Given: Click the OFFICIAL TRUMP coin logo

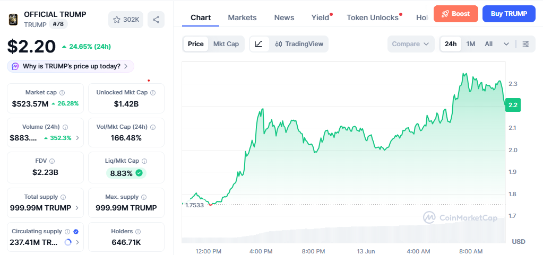Looking at the screenshot, I should [x=13, y=20].
